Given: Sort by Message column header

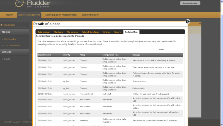Looking at the screenshot, I should [136, 55].
